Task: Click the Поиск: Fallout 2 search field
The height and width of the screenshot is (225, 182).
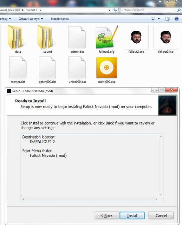Action: click(x=149, y=10)
